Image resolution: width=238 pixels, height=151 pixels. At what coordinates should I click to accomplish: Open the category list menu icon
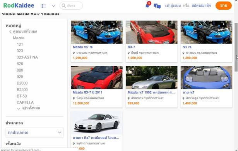coord(44,6)
